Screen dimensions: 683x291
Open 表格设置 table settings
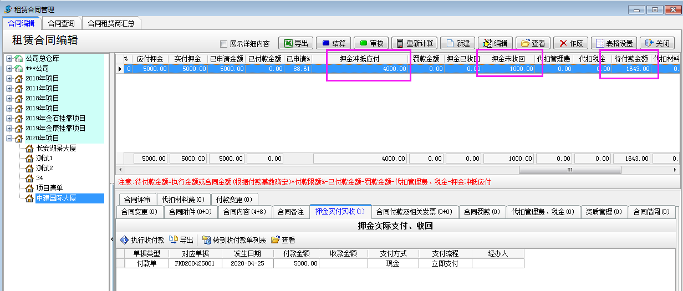click(614, 43)
